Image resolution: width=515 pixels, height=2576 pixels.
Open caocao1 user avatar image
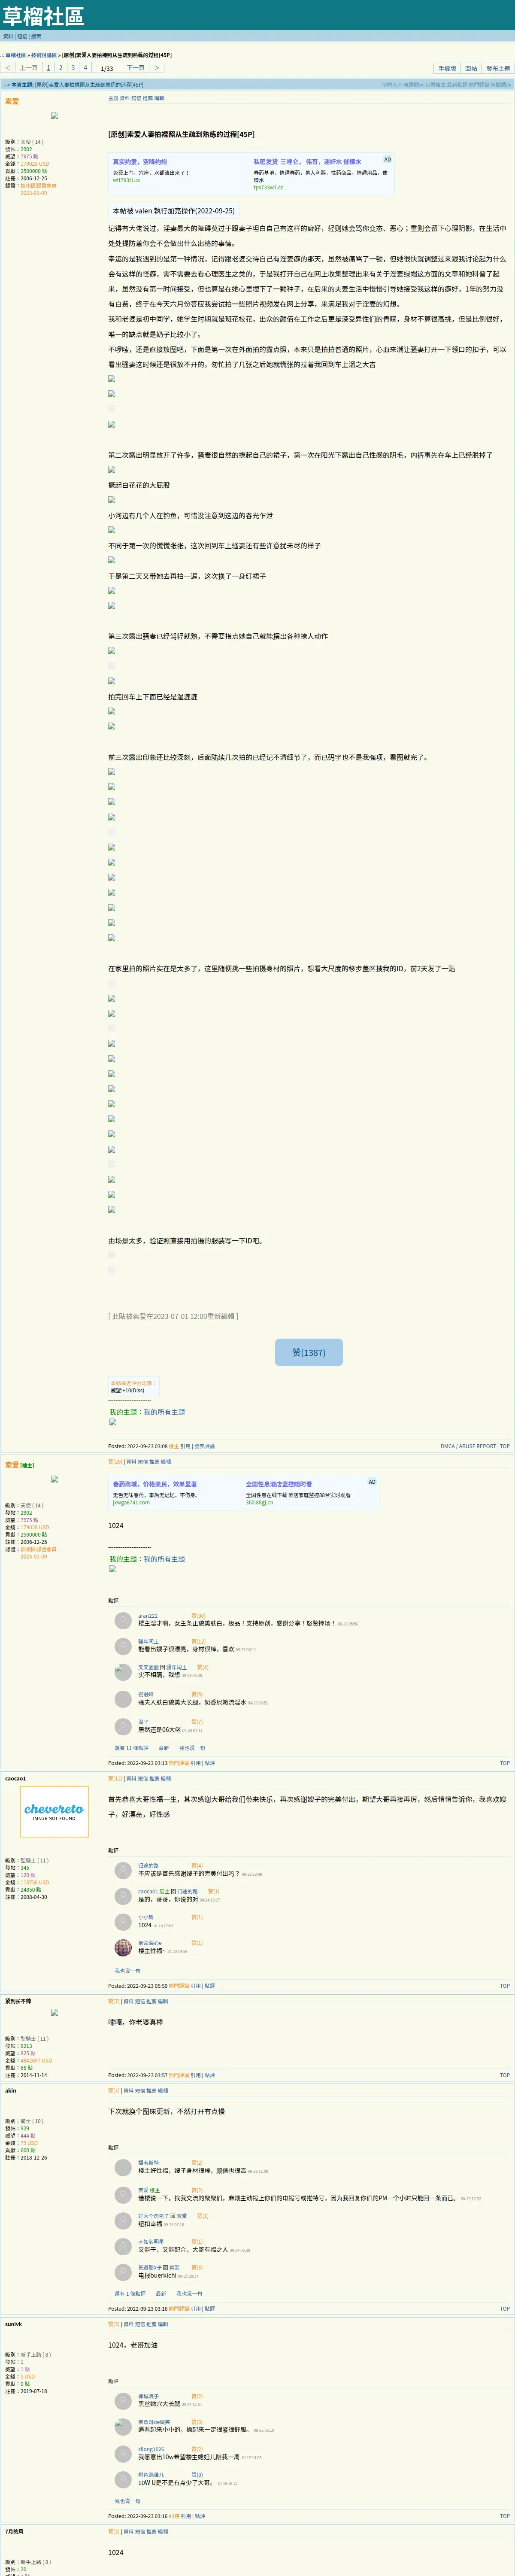coord(54,1811)
